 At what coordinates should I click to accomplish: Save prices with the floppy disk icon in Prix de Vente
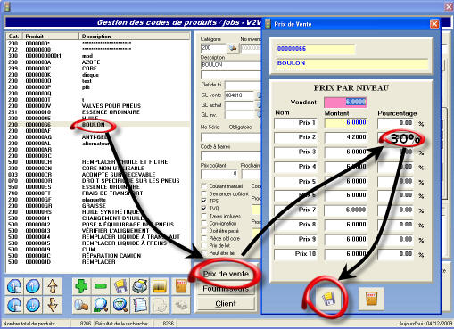pyautogui.click(x=329, y=299)
